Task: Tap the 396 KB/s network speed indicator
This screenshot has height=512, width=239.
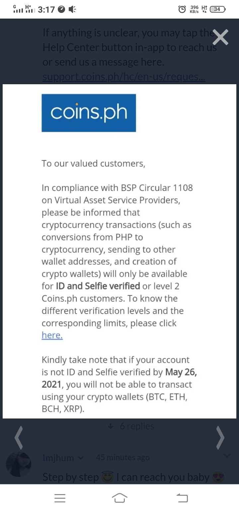Action: pyautogui.click(x=194, y=10)
